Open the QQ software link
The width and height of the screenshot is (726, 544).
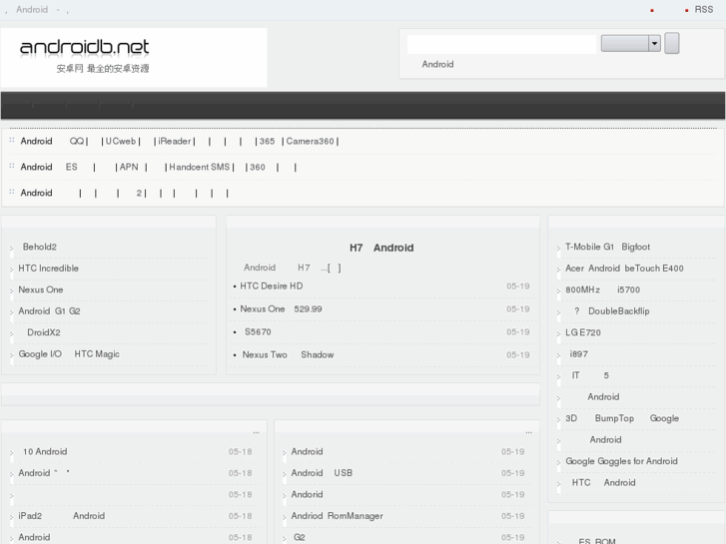(x=77, y=141)
